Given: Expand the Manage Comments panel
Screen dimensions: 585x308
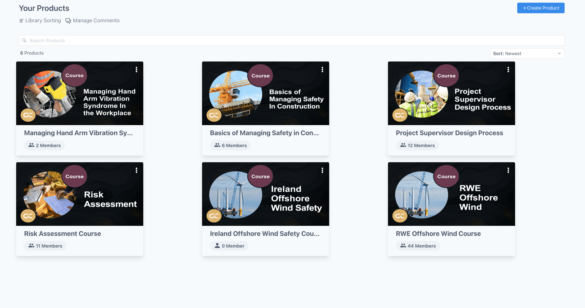Looking at the screenshot, I should pos(93,20).
